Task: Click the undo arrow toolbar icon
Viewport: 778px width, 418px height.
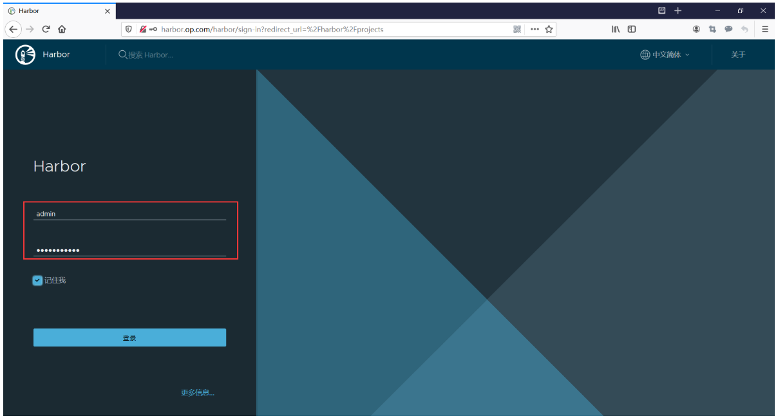Action: 745,29
